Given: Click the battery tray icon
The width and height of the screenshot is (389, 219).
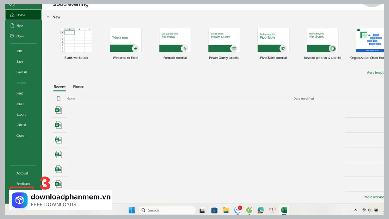Looking at the screenshot, I should coord(377,210).
